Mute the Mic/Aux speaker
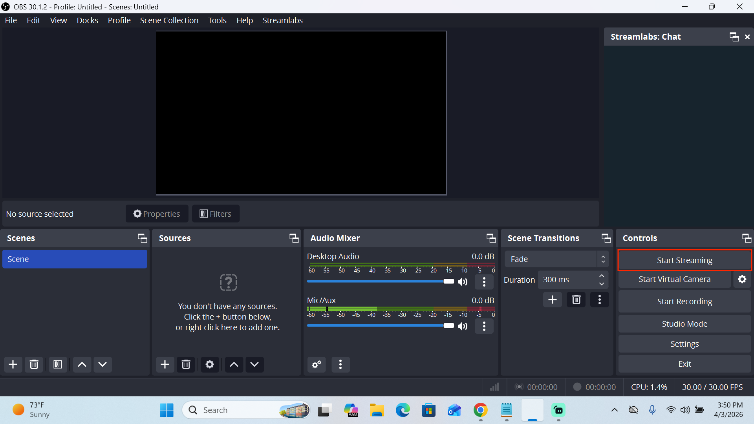 coord(463,326)
